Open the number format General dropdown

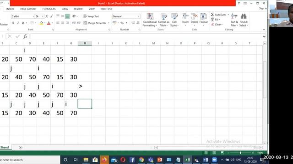click(138, 16)
